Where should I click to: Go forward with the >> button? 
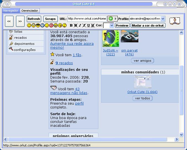20,21
